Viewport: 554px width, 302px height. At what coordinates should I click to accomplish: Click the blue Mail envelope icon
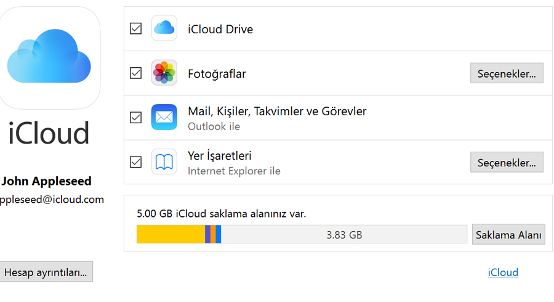pos(164,117)
